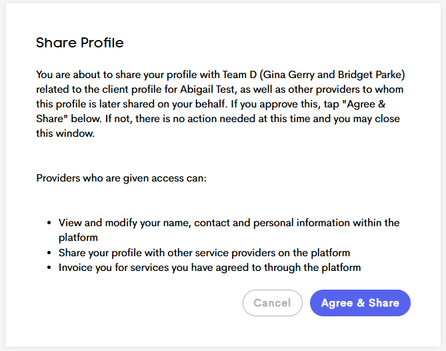Select the Share Profile heading

(x=79, y=43)
